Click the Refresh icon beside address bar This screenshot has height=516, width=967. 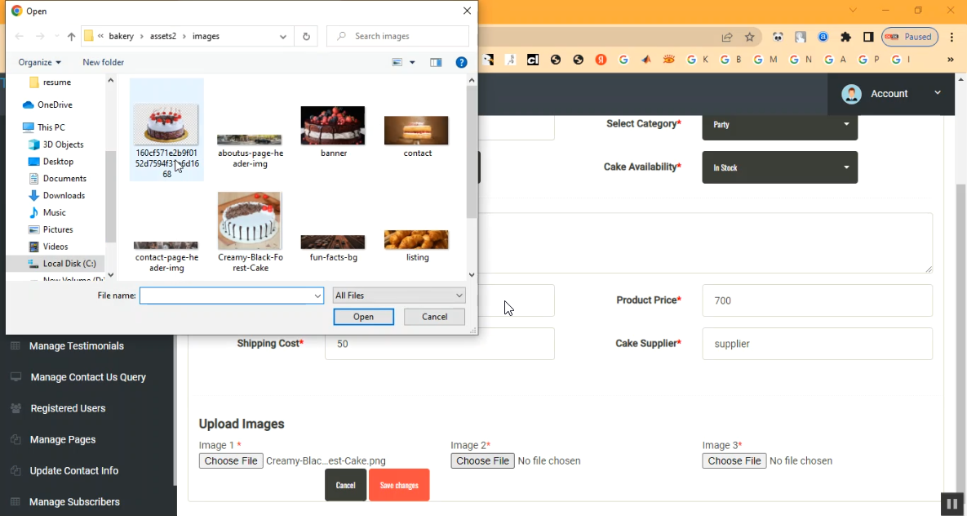[306, 36]
